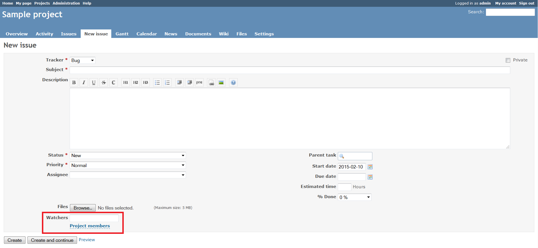Open text formatting help
The height and width of the screenshot is (248, 538).
tap(233, 82)
